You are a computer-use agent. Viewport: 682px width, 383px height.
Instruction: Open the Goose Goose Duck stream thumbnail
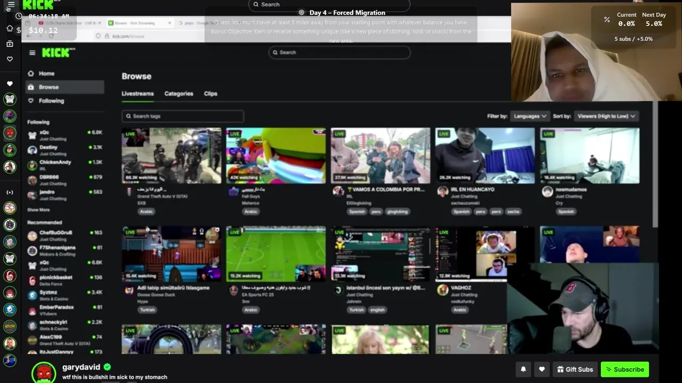(x=171, y=254)
